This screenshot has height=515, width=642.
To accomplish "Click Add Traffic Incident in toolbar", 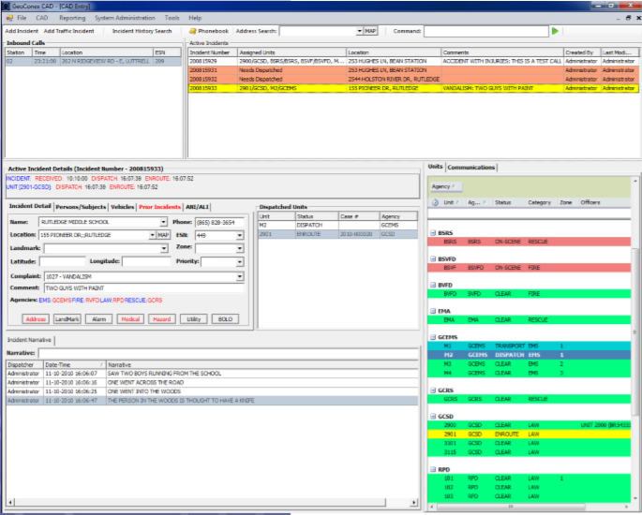I will click(71, 31).
